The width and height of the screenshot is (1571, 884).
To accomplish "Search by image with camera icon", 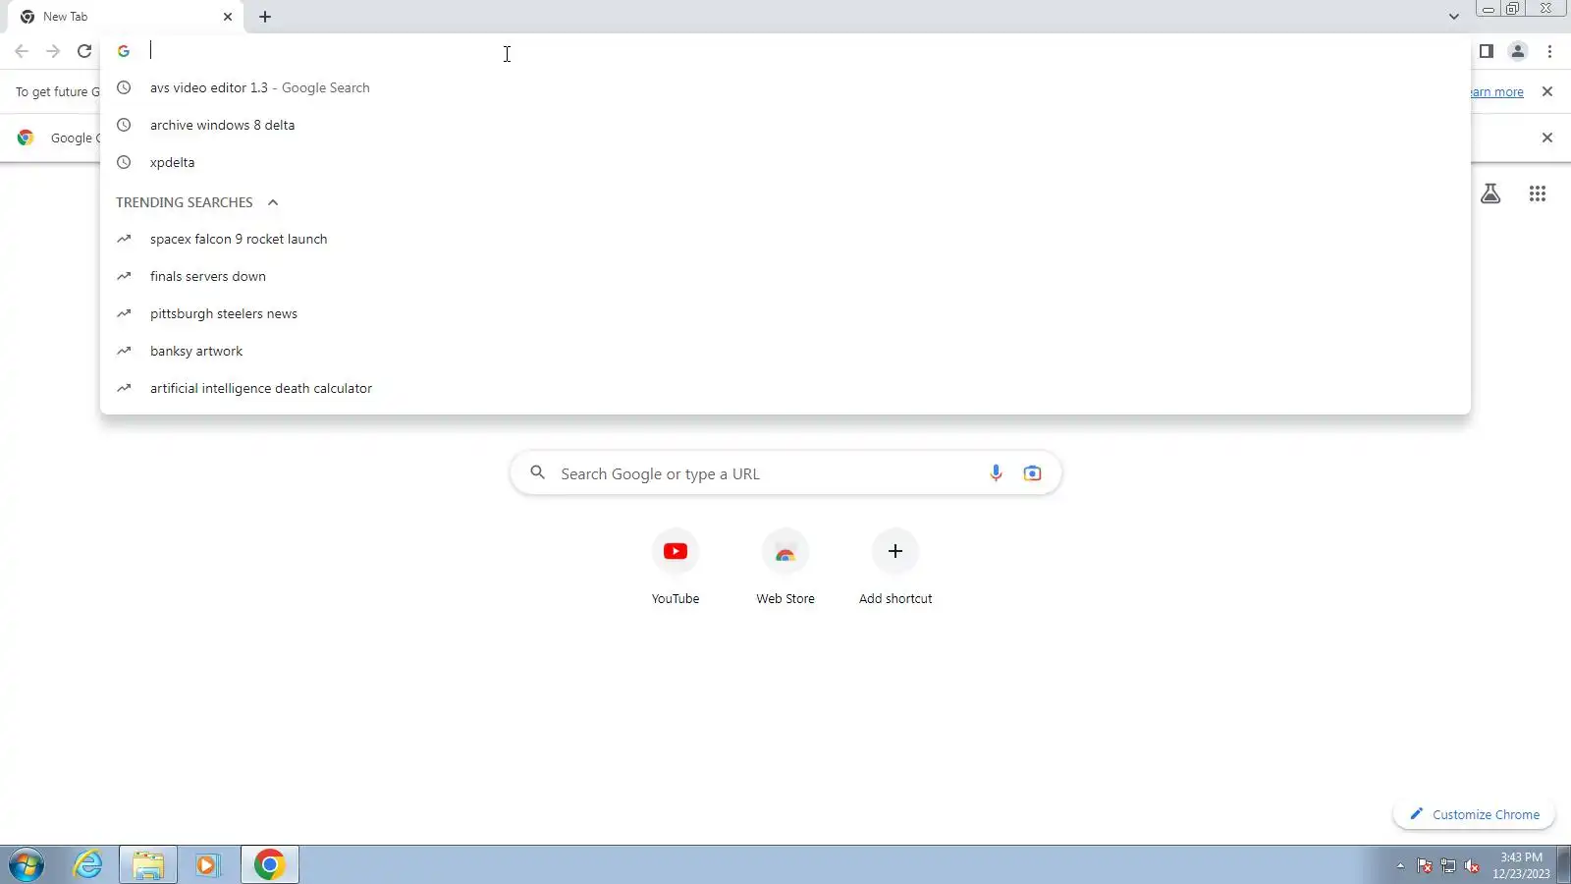I will 1032,473.
